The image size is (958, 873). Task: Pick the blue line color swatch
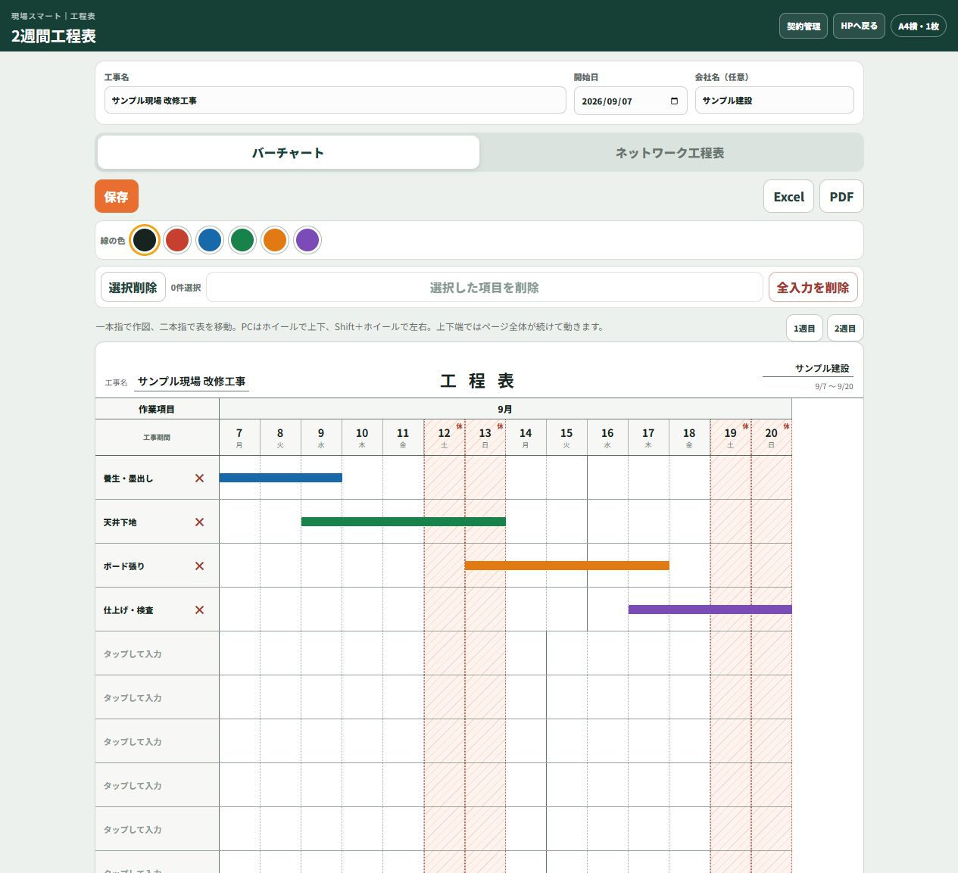coord(210,240)
